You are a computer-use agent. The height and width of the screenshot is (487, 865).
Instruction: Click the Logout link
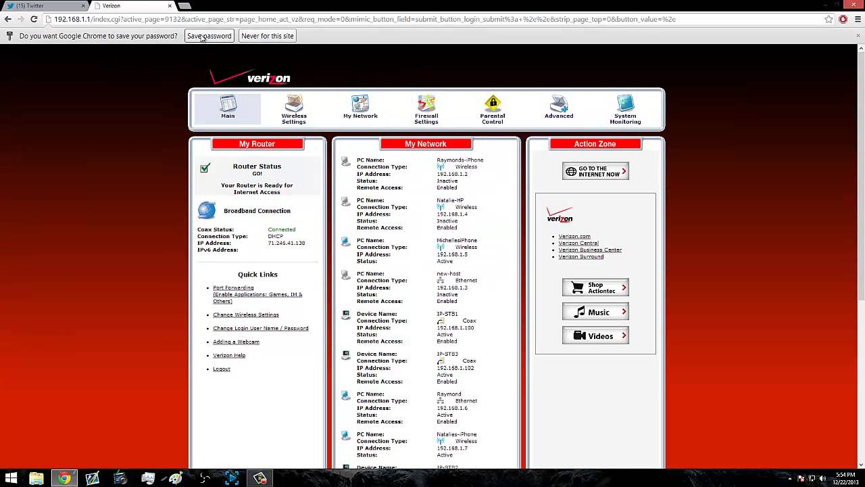pos(222,369)
